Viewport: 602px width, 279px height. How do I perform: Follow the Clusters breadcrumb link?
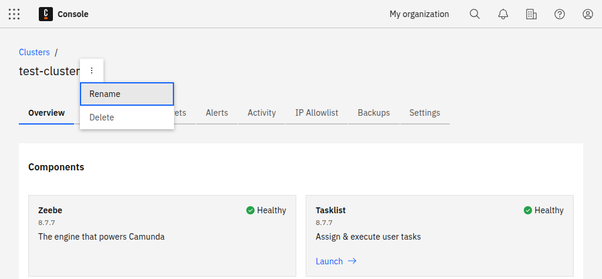coord(34,52)
